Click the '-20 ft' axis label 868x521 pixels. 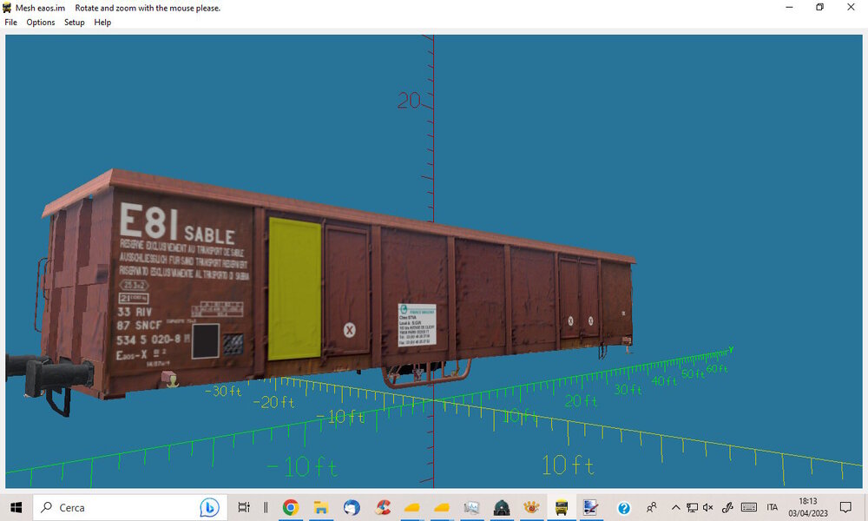(x=274, y=402)
